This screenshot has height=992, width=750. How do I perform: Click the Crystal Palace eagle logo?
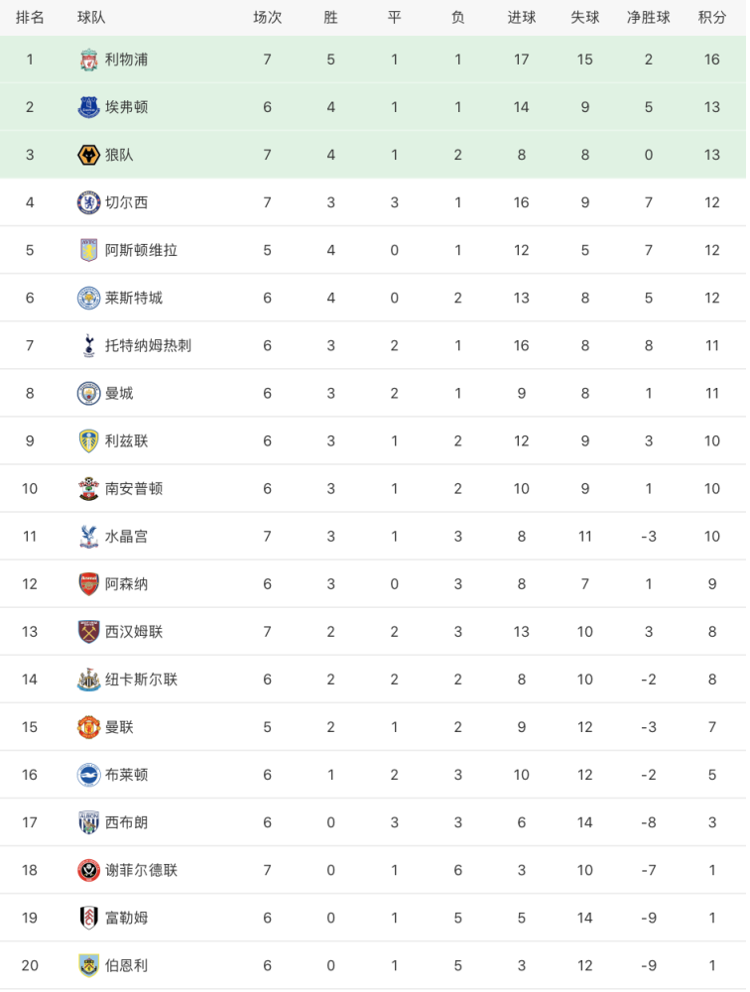pos(89,537)
